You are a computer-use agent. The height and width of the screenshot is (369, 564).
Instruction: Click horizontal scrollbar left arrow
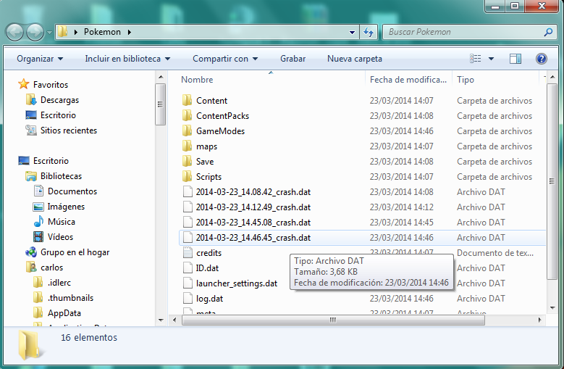point(174,320)
